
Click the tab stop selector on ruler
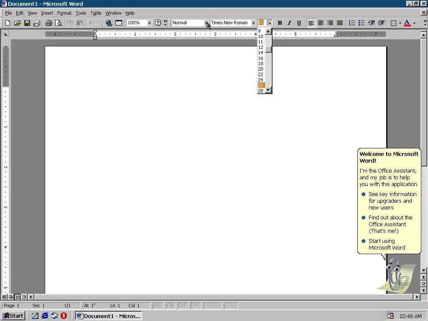(x=5, y=34)
